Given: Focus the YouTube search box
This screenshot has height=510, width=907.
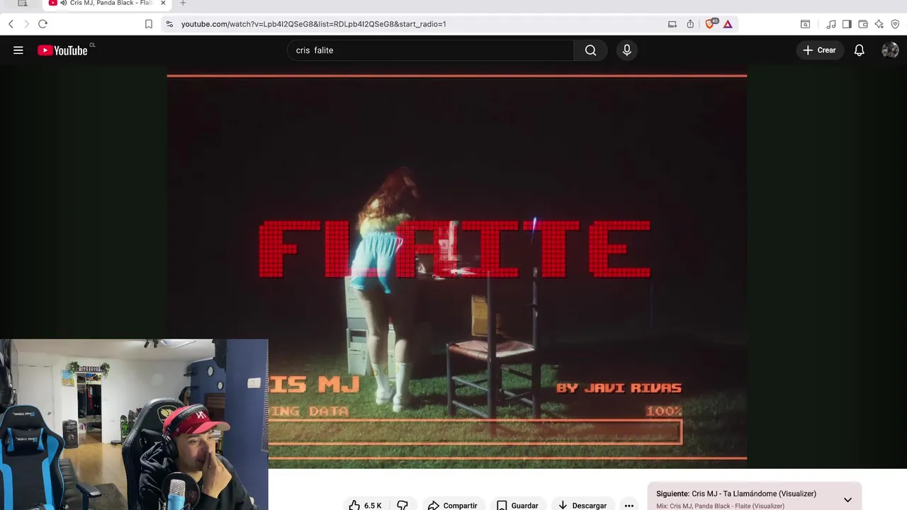Looking at the screenshot, I should click(x=431, y=50).
